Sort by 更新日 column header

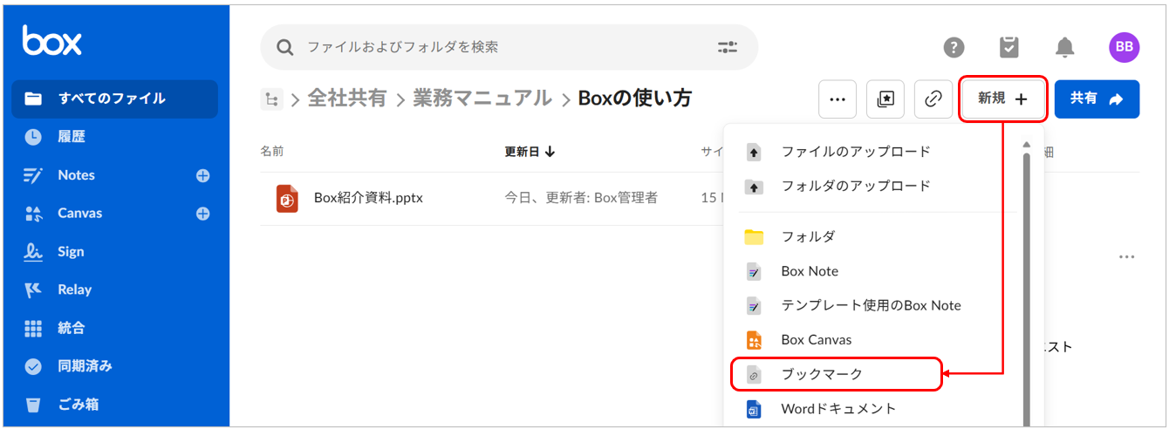[x=530, y=152]
